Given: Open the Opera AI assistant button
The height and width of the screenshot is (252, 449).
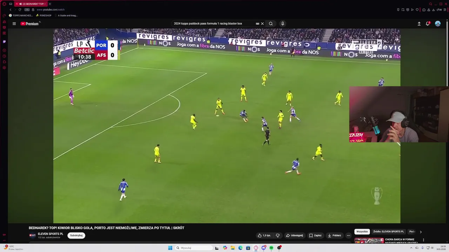Looking at the screenshot, I should pyautogui.click(x=440, y=10).
